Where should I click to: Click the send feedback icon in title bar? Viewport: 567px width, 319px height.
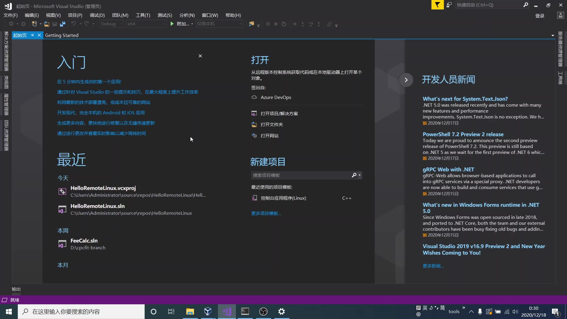coord(449,5)
